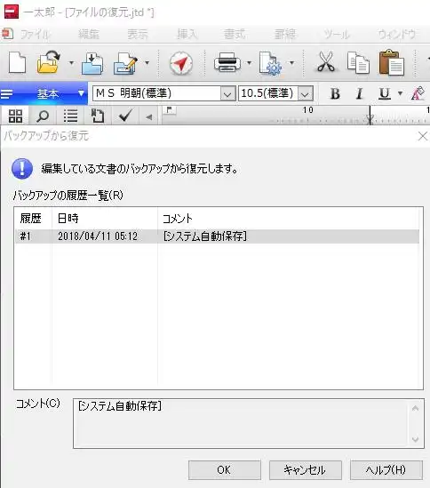Confirm restore with OK button

[x=225, y=470]
